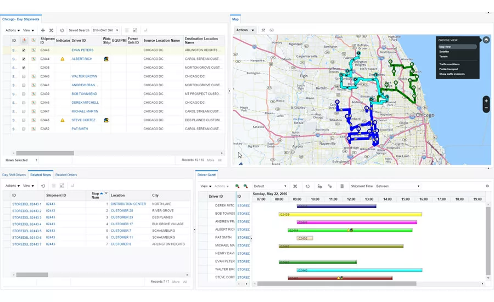Image resolution: width=494 pixels, height=302 pixels.
Task: Click the X icon in Gantt toolbar
Action: [x=295, y=186]
